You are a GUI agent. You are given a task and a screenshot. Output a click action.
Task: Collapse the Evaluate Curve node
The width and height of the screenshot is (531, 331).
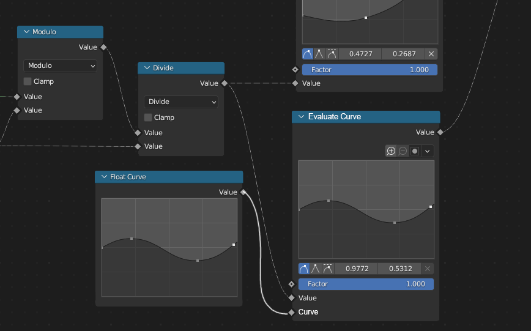[301, 116]
